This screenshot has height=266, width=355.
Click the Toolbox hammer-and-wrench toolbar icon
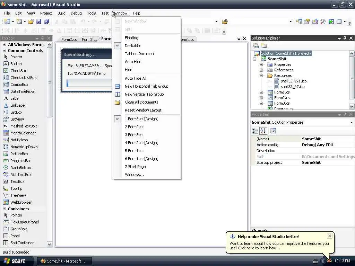pyautogui.click(x=323, y=22)
